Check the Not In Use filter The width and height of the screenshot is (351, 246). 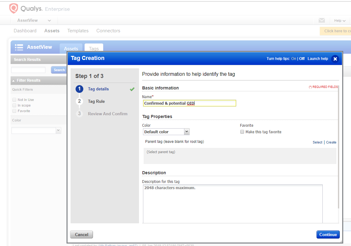[14, 100]
